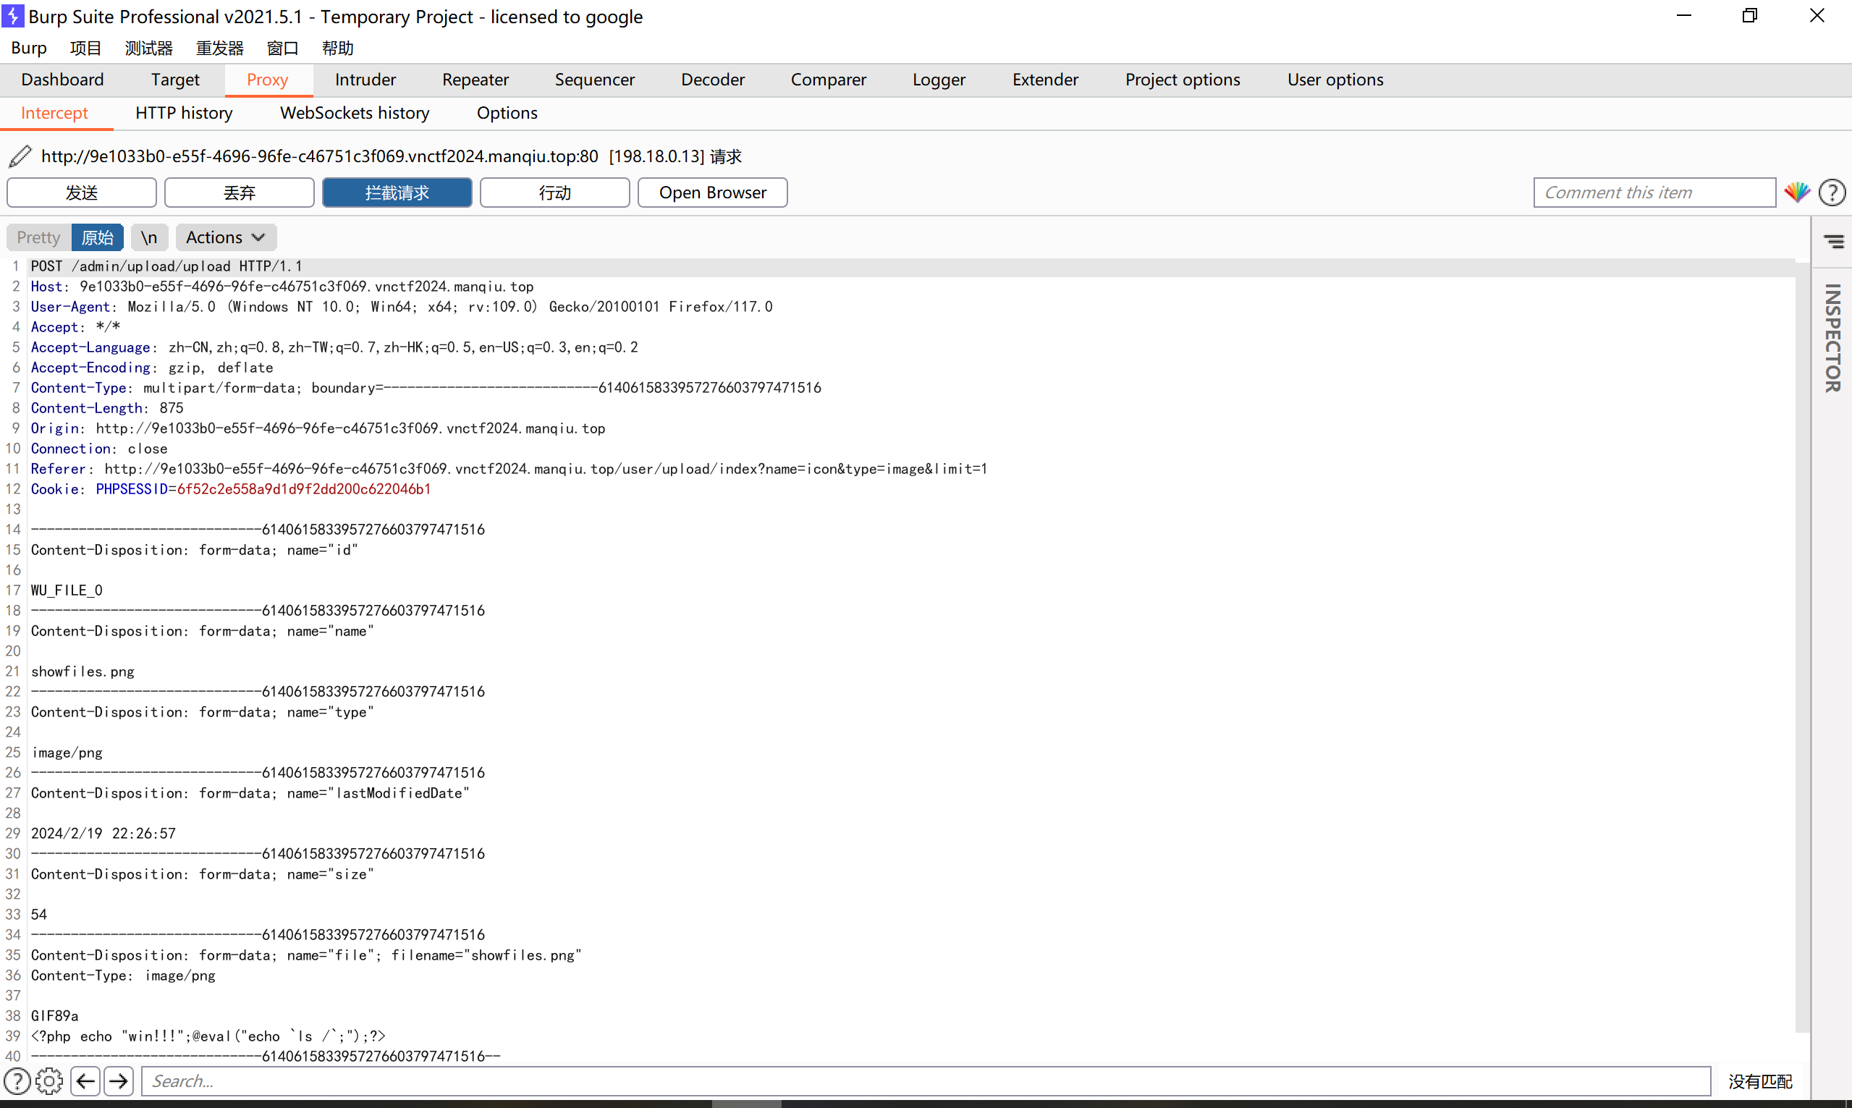Switch to the Comparer tab
This screenshot has width=1852, height=1108.
pyautogui.click(x=828, y=79)
